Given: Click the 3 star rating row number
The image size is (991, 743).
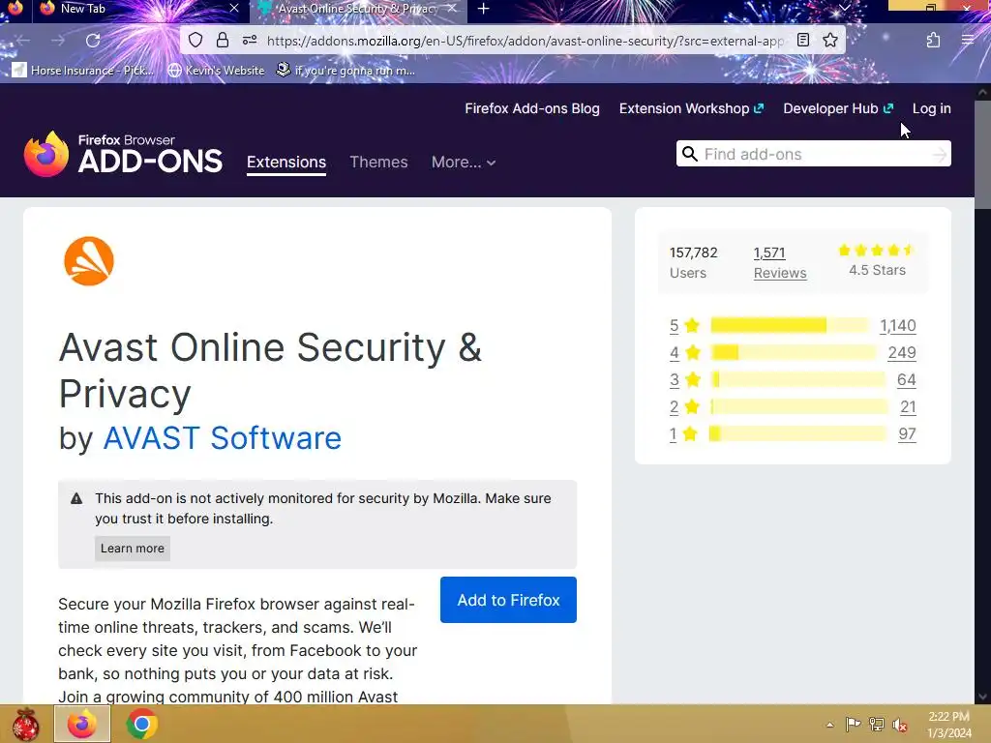Looking at the screenshot, I should point(675,379).
